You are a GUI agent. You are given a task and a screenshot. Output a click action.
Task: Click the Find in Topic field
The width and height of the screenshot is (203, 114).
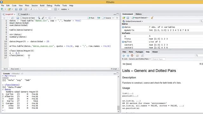[158, 59]
